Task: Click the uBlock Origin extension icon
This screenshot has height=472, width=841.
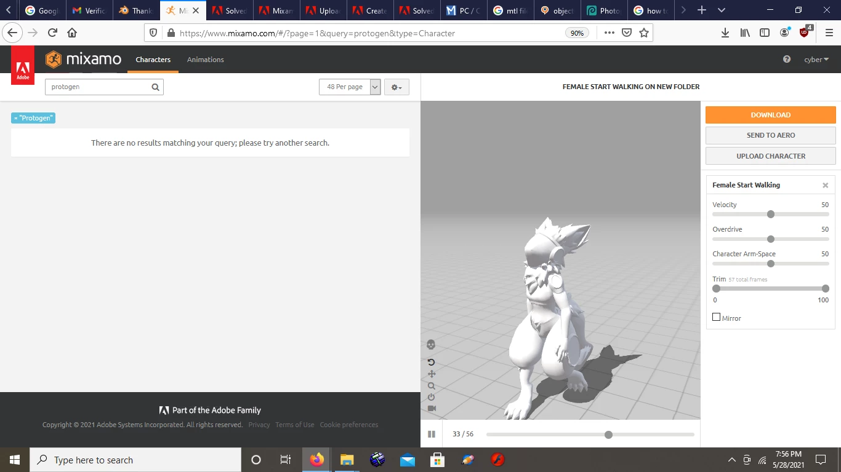Action: pos(805,32)
